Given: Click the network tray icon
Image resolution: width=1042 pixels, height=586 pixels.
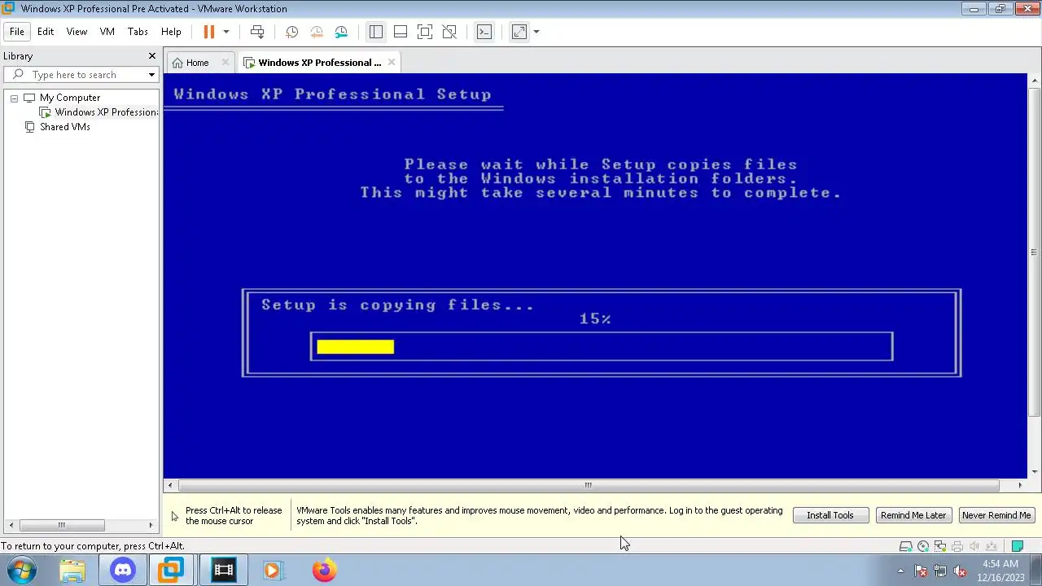Looking at the screenshot, I should click(x=940, y=571).
